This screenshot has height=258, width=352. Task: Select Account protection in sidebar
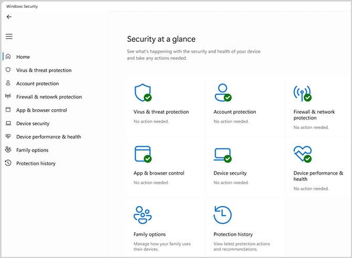(x=37, y=83)
